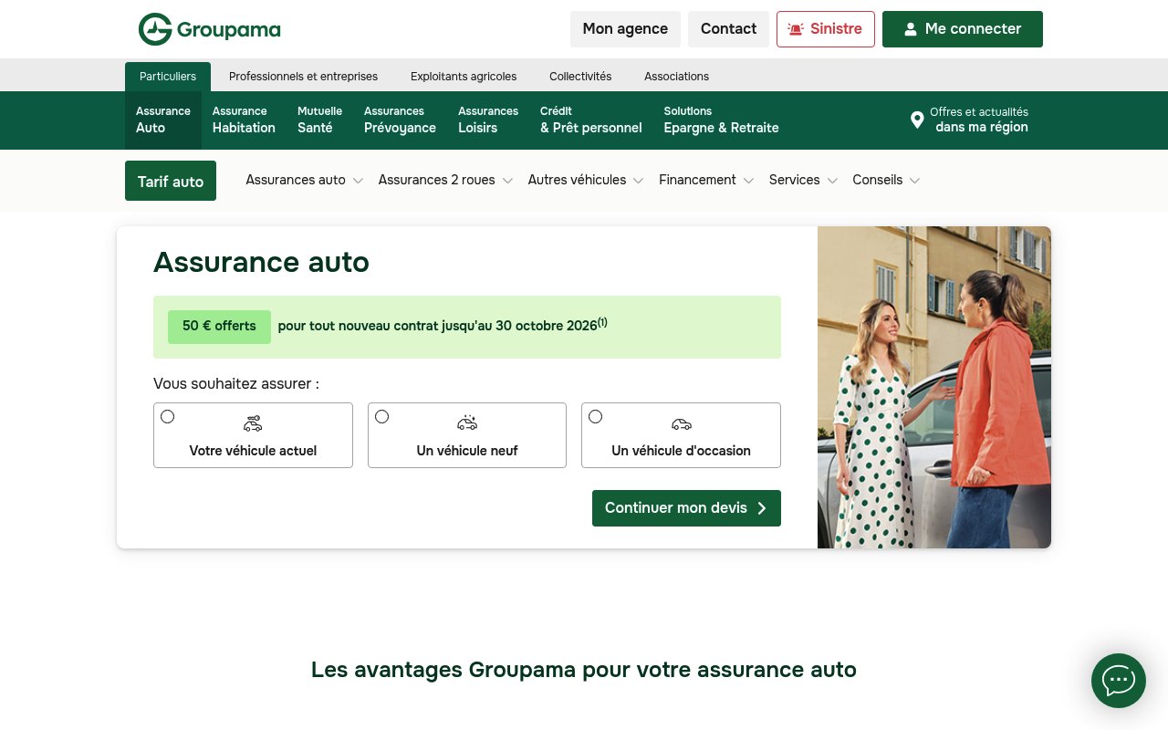This screenshot has width=1168, height=730.
Task: Click the 'Tarif auto' button
Action: [171, 181]
